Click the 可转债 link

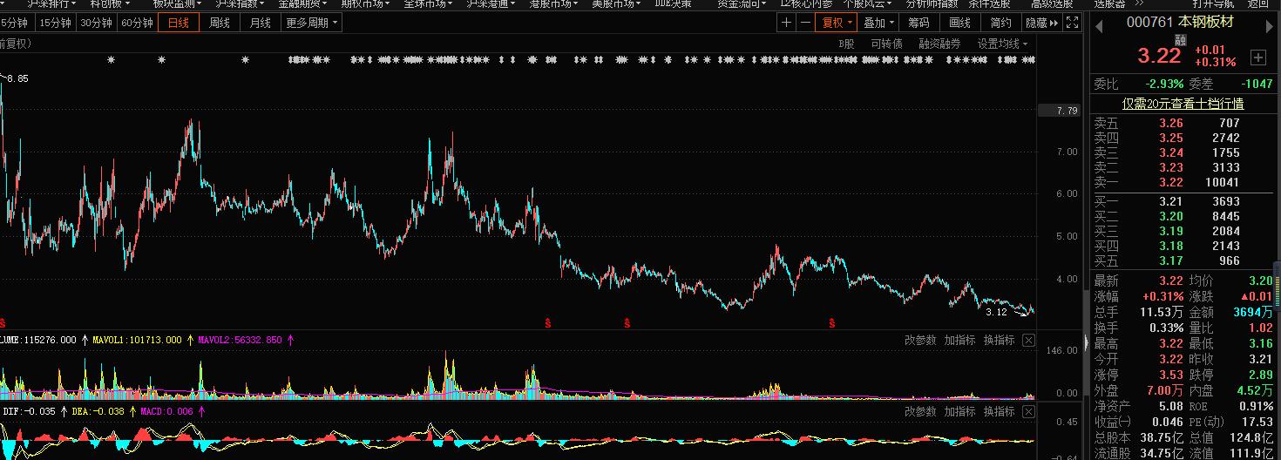point(886,44)
